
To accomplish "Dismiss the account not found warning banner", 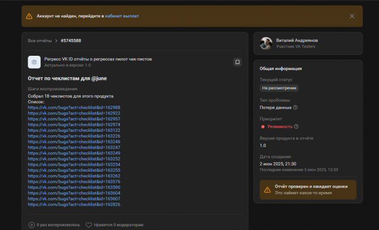I will [x=352, y=16].
